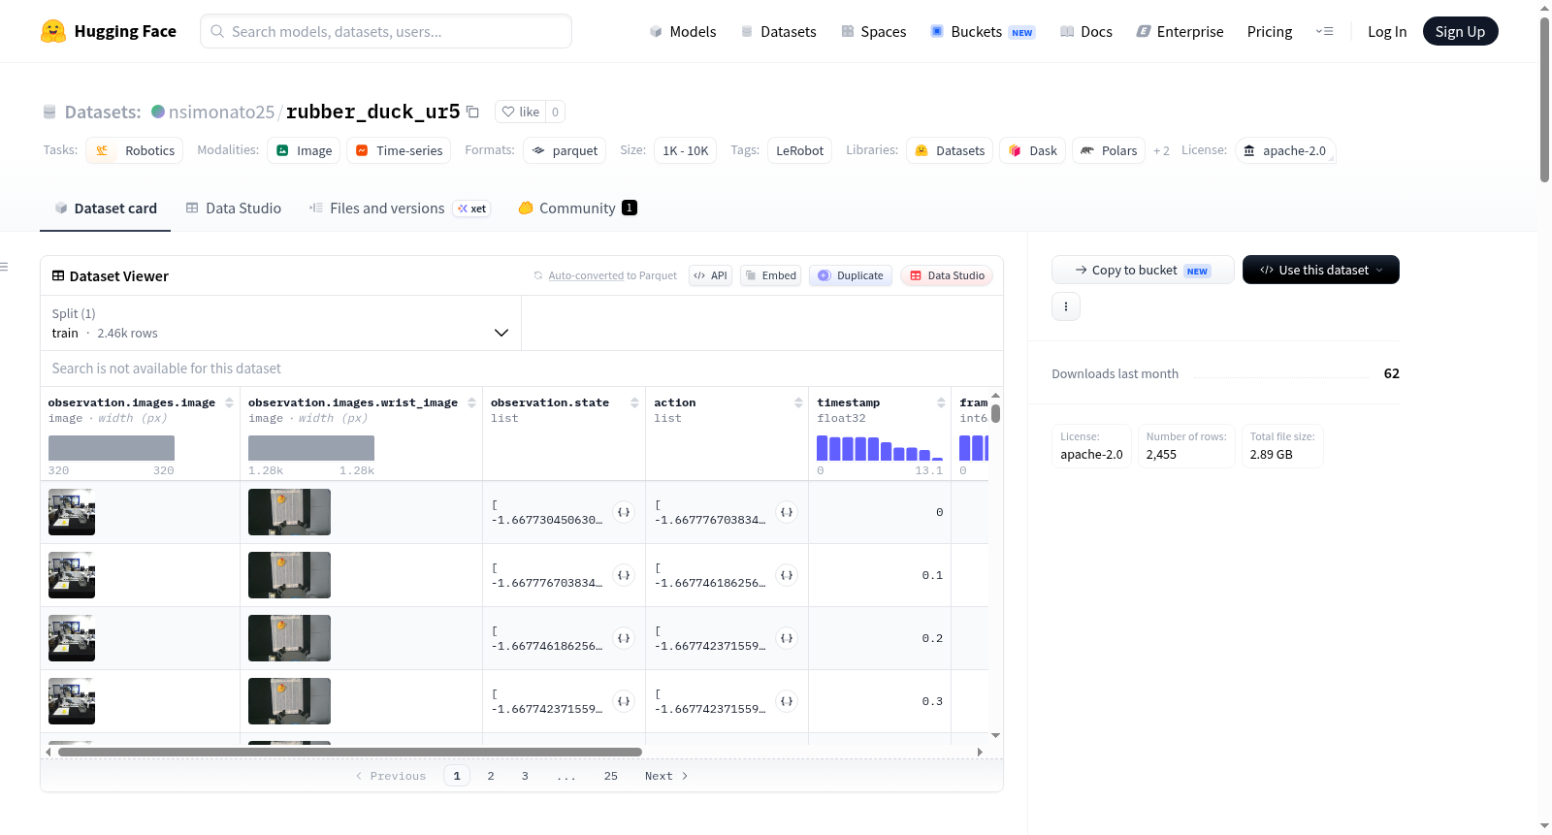Go to Spaces in top navigation
This screenshot has height=835, width=1552.
coord(873,31)
